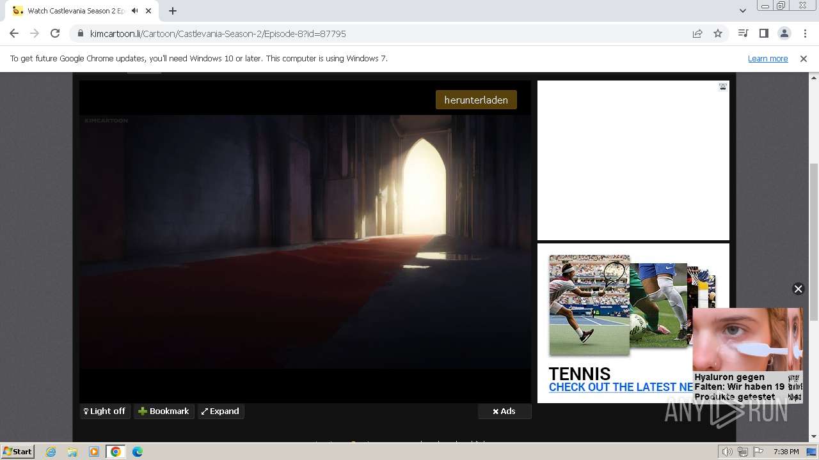Open Windows Media Player taskbar icon

pyautogui.click(x=94, y=452)
